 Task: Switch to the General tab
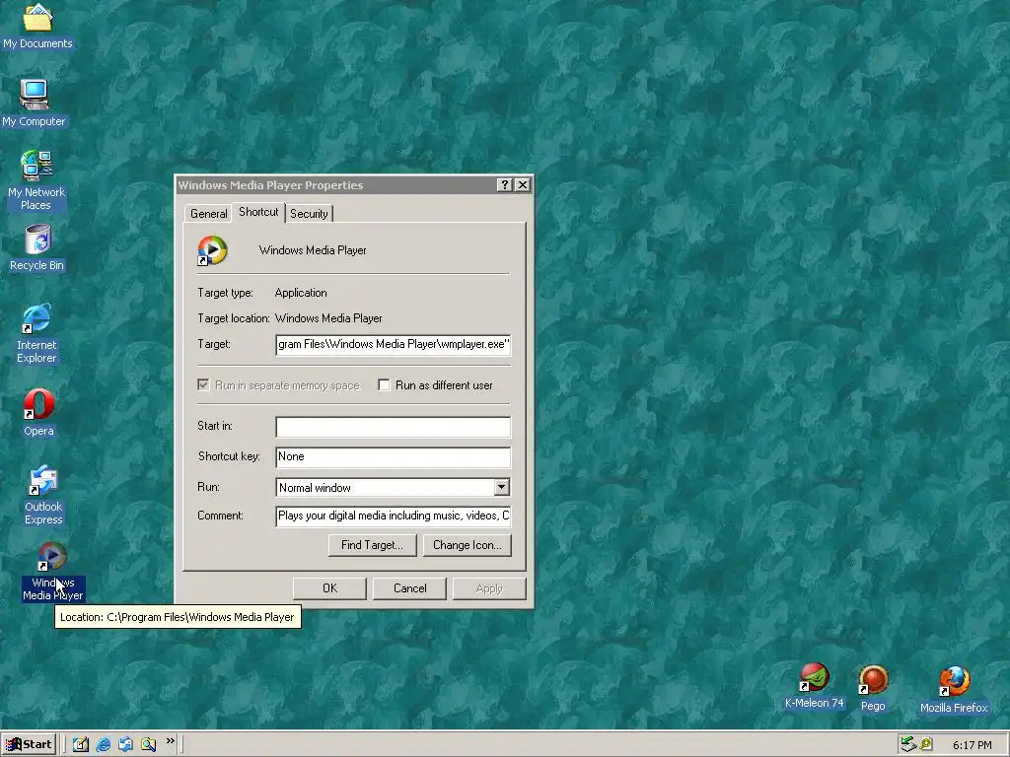coord(209,214)
